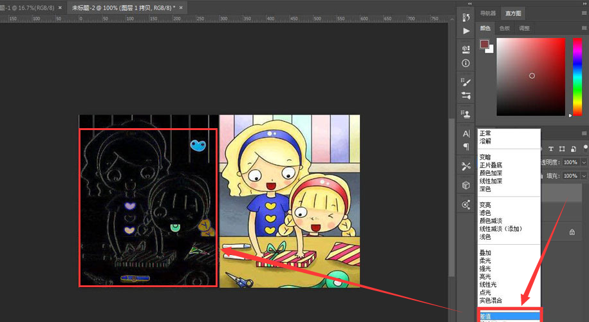Viewport: 589px width, 322px height.
Task: Click the foreground color swatch
Action: coord(484,44)
